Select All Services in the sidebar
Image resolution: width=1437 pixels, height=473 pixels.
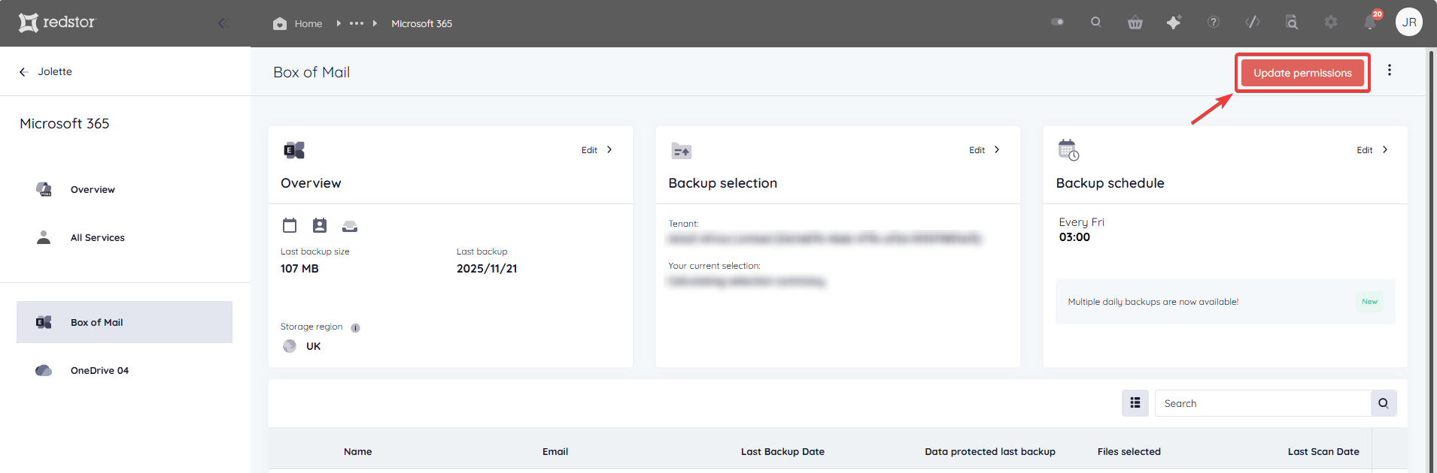click(x=98, y=237)
